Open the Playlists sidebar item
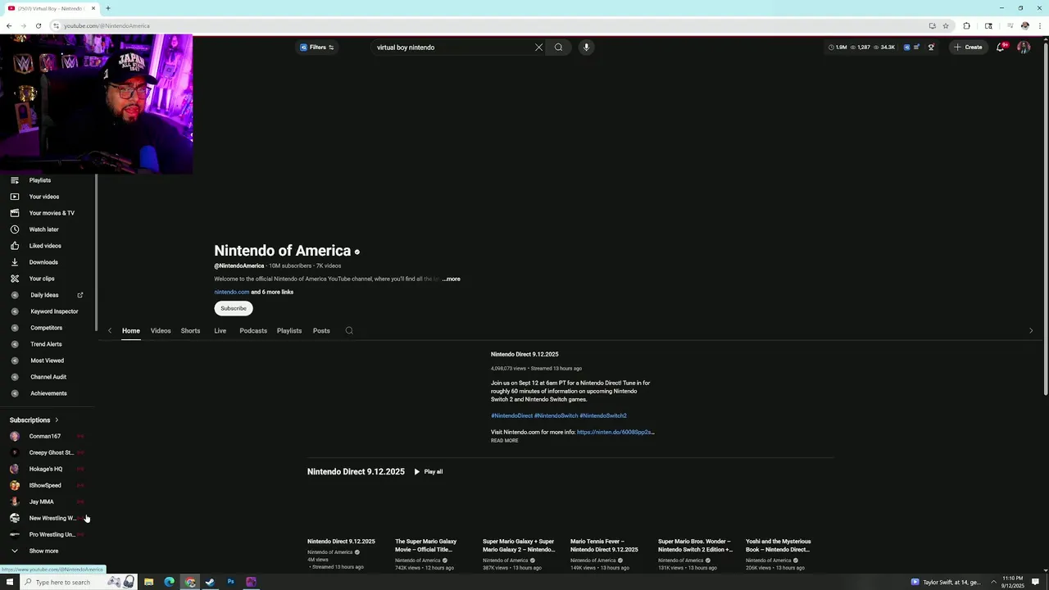Viewport: 1049px width, 590px height. (39, 180)
